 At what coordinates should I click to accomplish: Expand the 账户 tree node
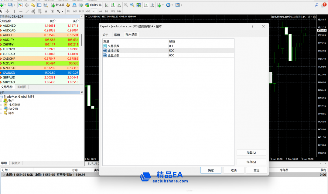(x=1, y=101)
